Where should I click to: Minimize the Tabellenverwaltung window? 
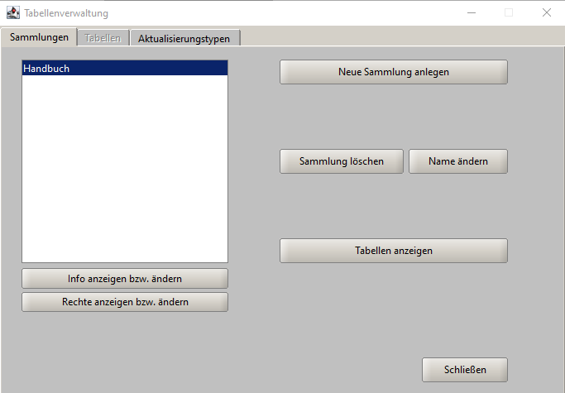[x=471, y=13]
